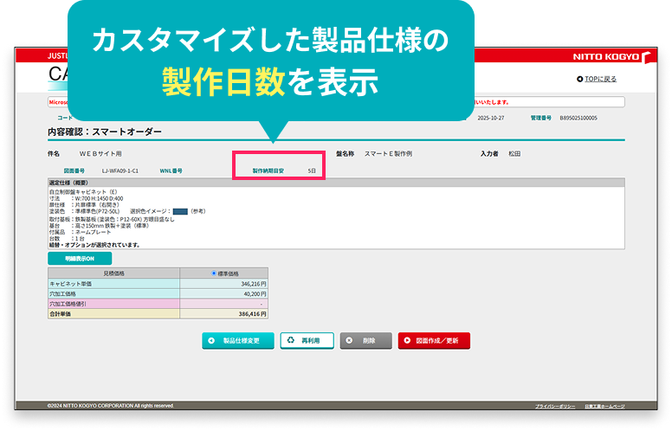
Task: Click drawing number LJ-WFA09-1-C1
Action: tap(120, 170)
